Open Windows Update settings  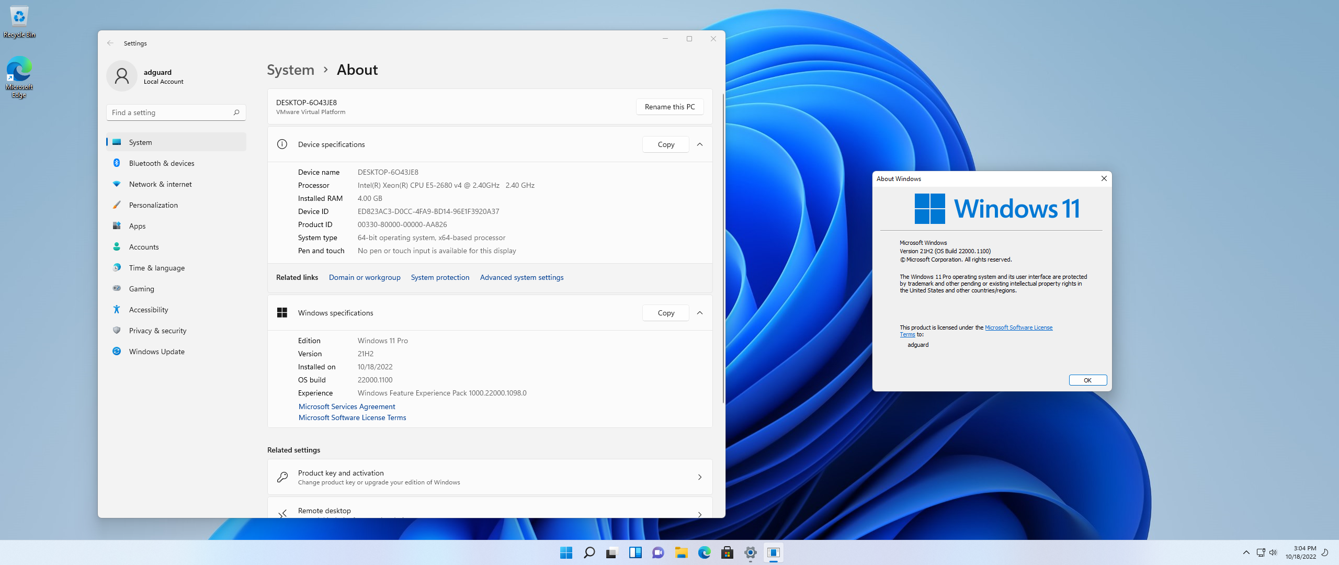176,352
